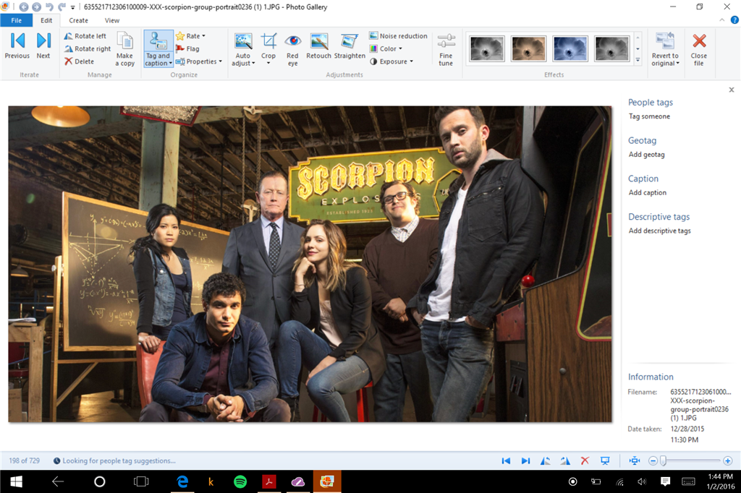Click the taskbar volume icon
The height and width of the screenshot is (493, 741).
pyautogui.click(x=642, y=481)
